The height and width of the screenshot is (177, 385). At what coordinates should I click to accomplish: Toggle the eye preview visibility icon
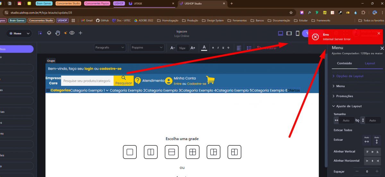[72, 33]
